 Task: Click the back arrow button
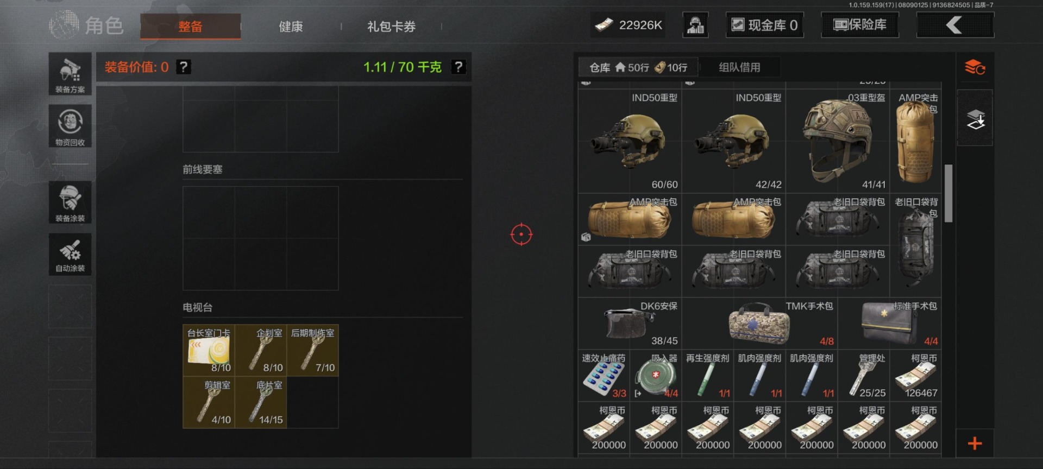(955, 25)
